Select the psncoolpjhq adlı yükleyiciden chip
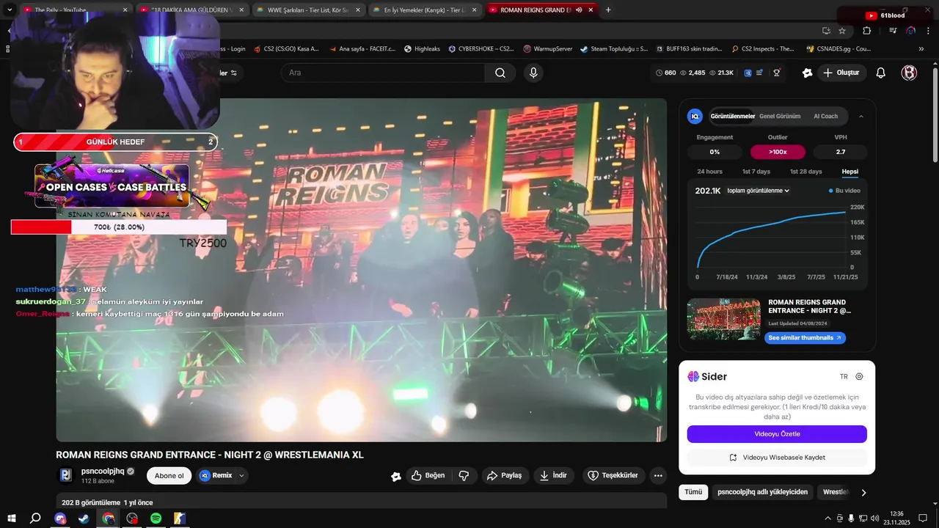 762,493
